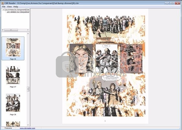182x130 pixels.
Task: Open the File menu
Action: 4,6
